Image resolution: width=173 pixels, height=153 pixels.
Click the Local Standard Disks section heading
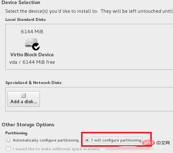click(26, 20)
